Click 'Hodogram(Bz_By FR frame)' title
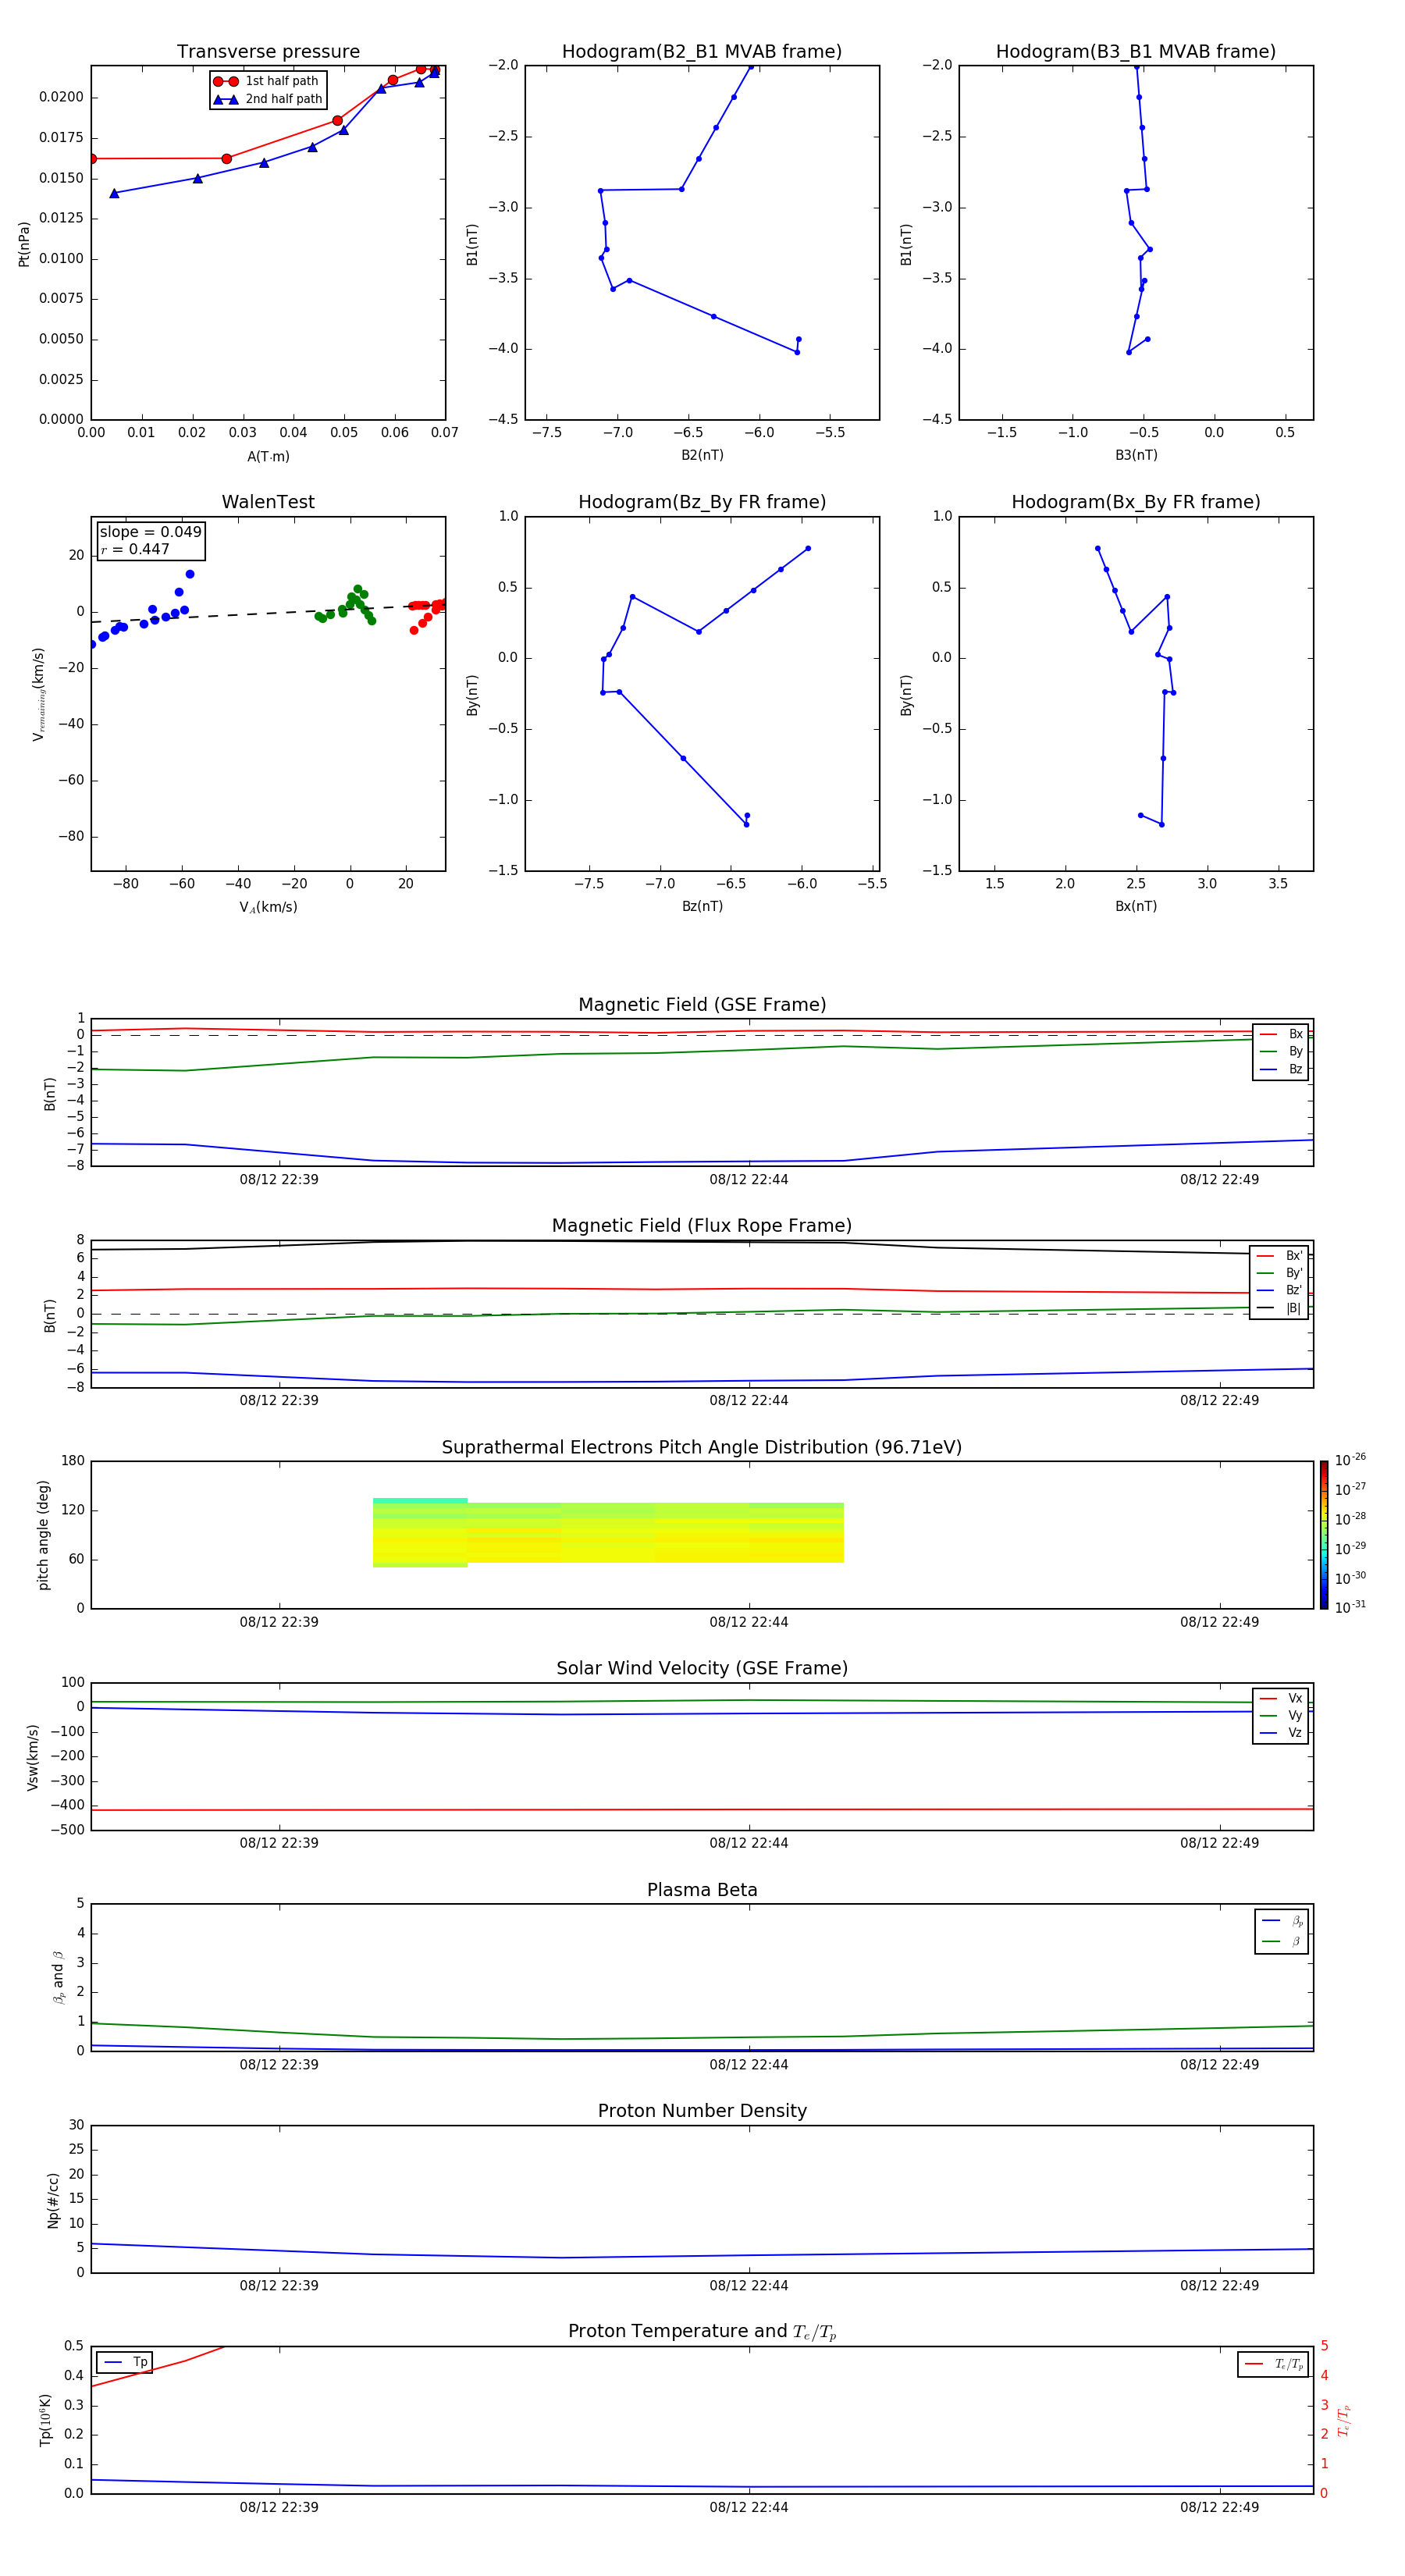This screenshot has height=2576, width=1405. [702, 502]
